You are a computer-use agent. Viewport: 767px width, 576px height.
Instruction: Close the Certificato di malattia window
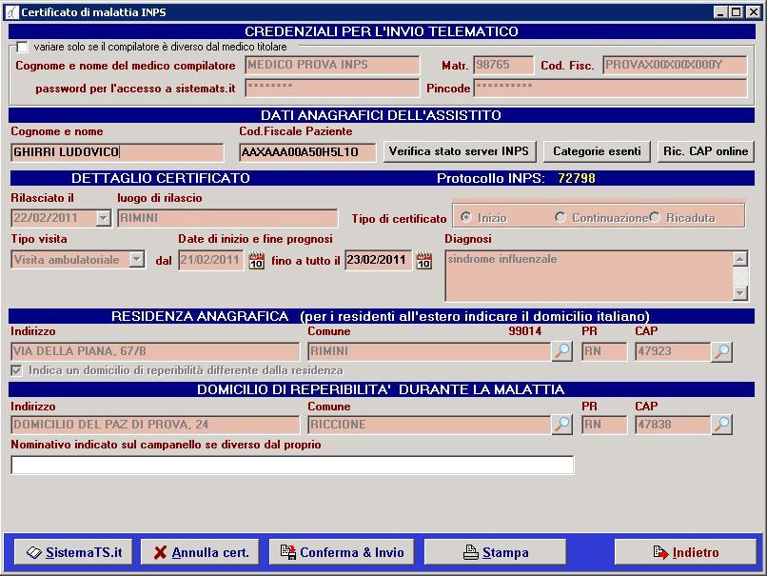coord(754,12)
